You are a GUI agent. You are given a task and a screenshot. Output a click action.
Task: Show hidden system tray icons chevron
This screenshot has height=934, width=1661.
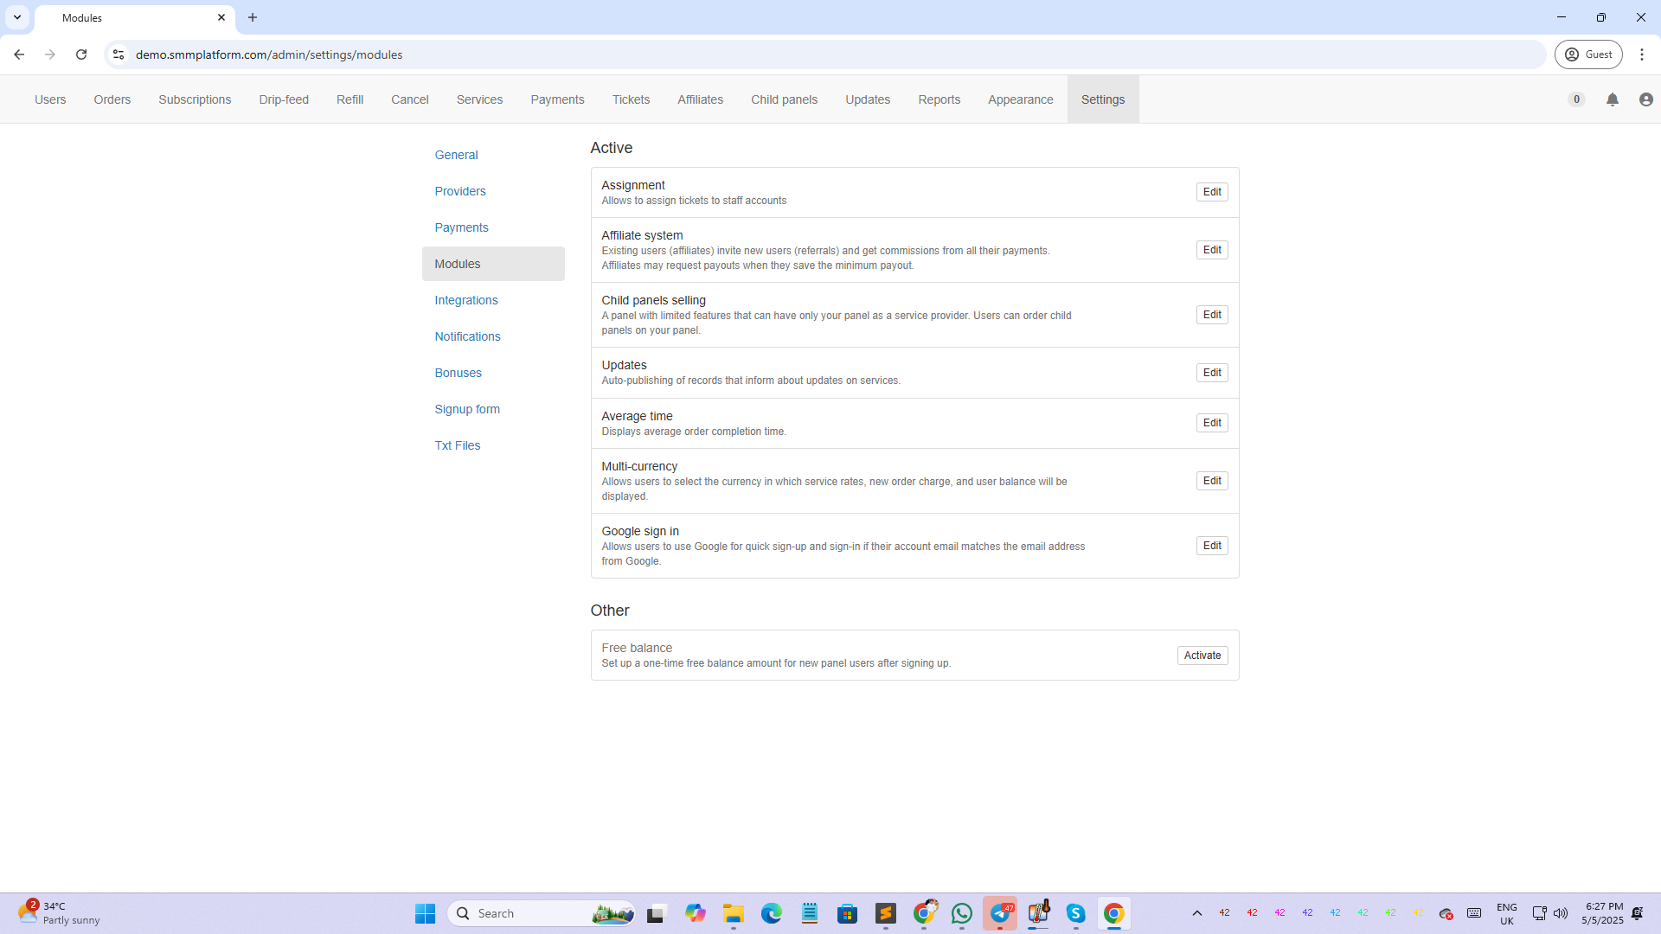click(x=1196, y=913)
